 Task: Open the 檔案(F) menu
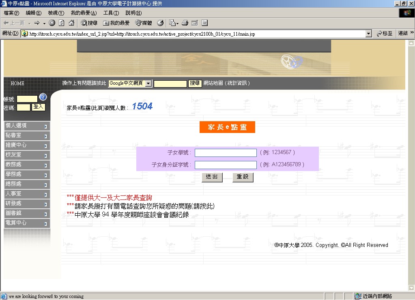pos(11,13)
